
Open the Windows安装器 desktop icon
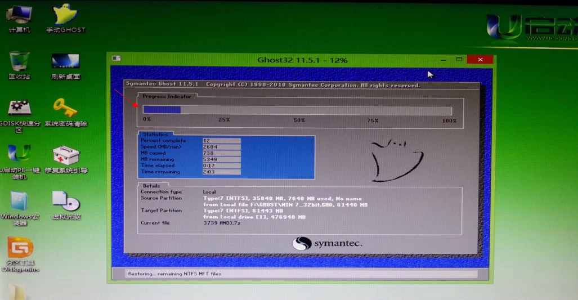pyautogui.click(x=19, y=202)
